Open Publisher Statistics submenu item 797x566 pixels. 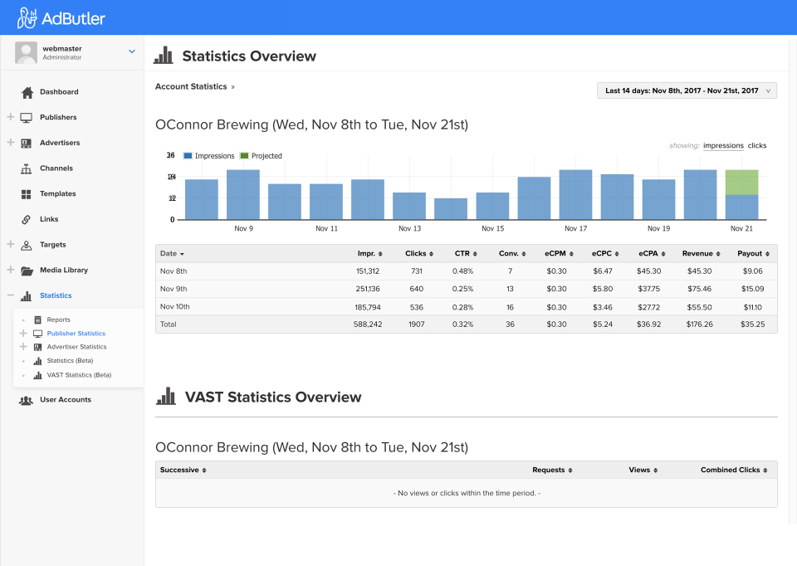pyautogui.click(x=76, y=334)
